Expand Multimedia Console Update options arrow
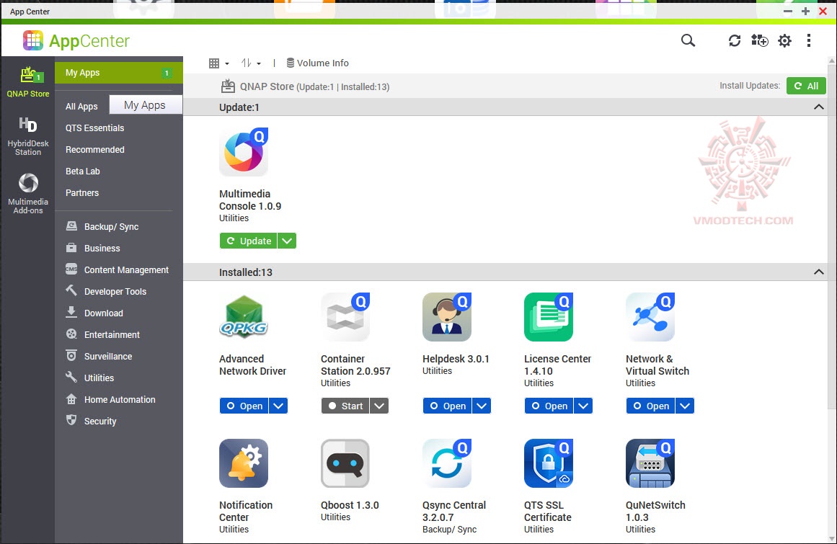The image size is (837, 544). pyautogui.click(x=287, y=241)
